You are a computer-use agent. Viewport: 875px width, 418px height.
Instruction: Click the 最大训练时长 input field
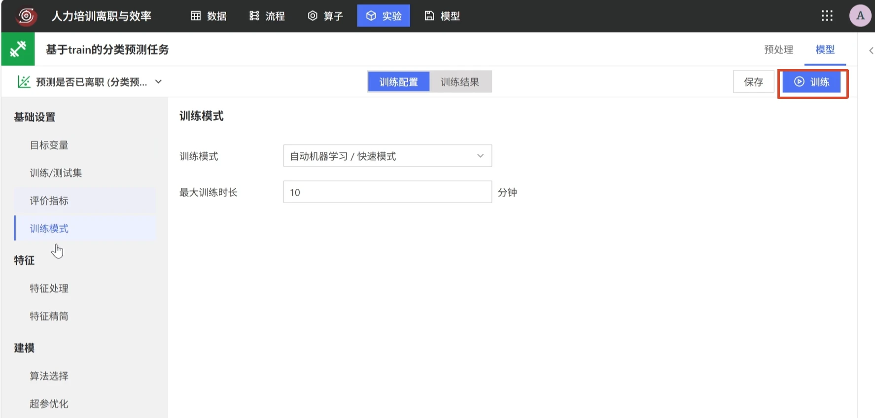387,192
